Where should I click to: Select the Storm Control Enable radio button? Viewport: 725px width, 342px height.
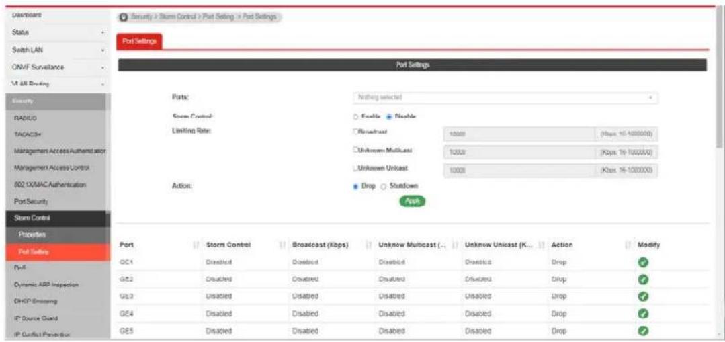[355, 117]
